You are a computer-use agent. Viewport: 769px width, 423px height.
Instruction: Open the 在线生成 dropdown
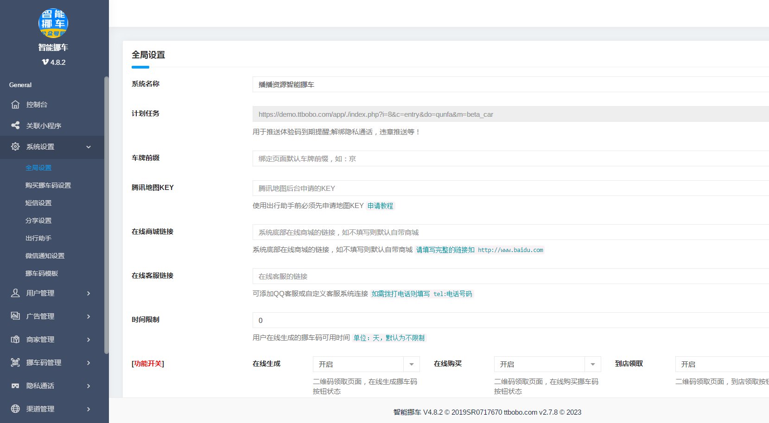pos(366,364)
